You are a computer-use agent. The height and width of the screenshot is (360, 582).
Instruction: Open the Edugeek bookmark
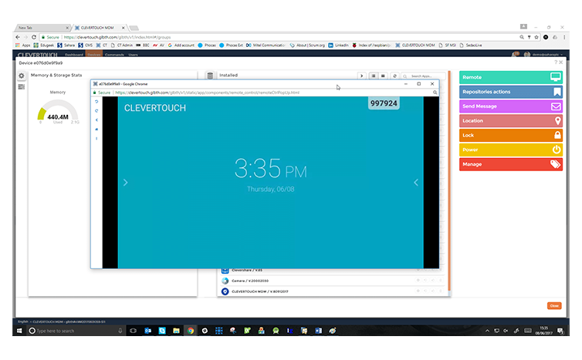click(x=44, y=45)
